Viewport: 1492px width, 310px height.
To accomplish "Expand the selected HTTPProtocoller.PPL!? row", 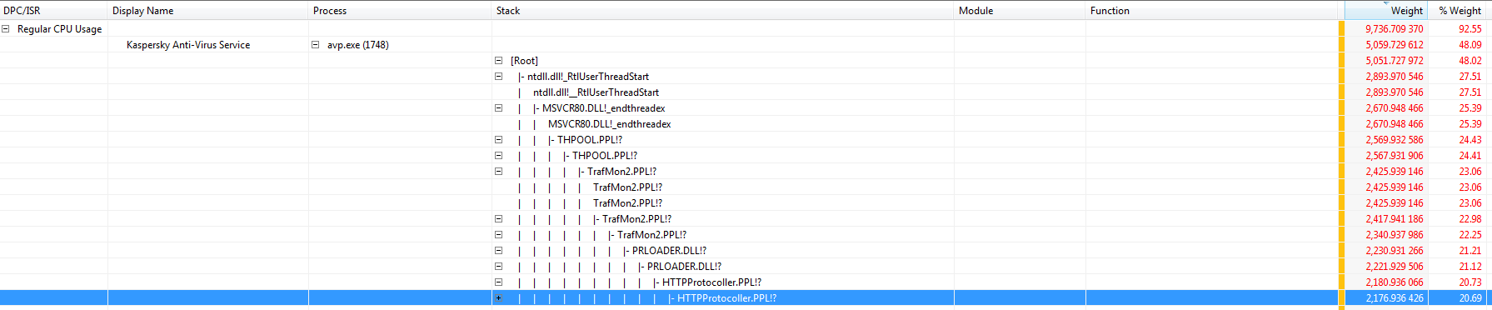I will pos(499,298).
